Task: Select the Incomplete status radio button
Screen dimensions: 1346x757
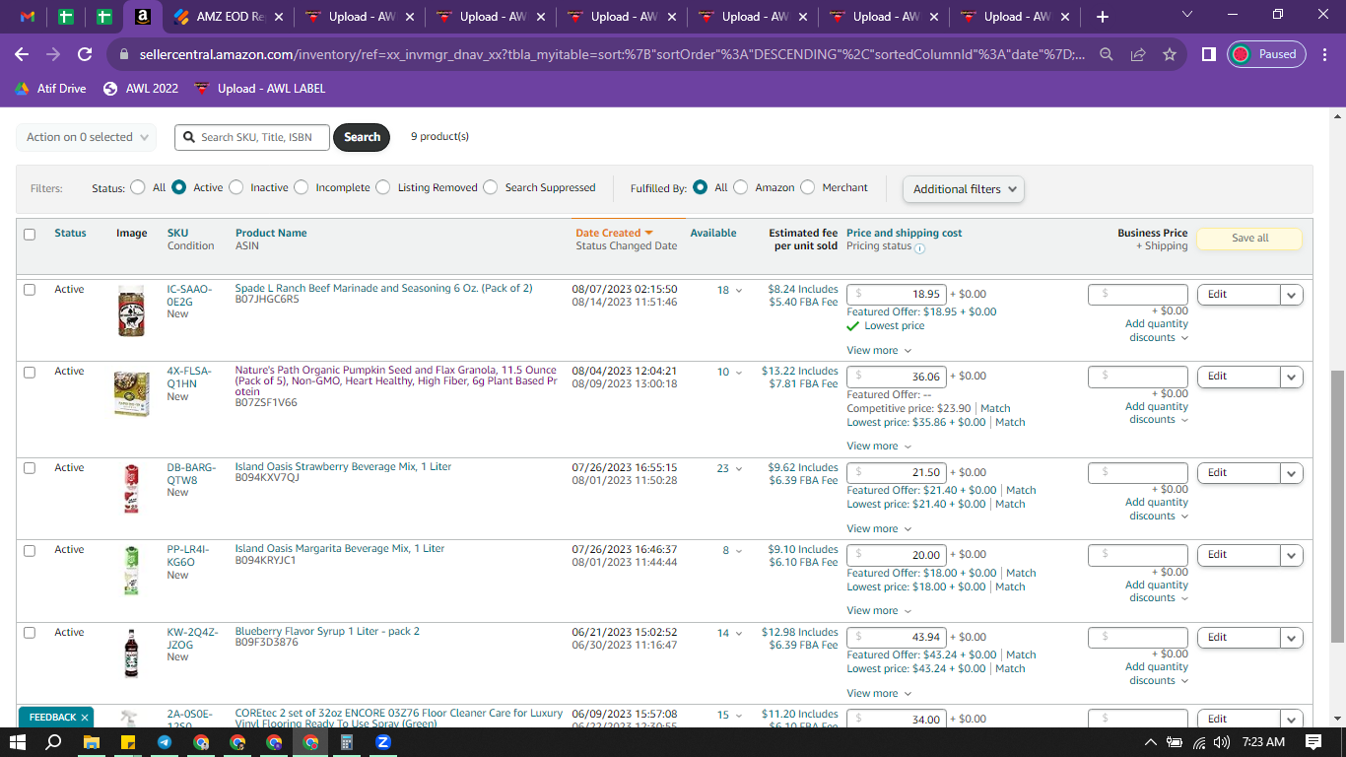Action: click(302, 187)
